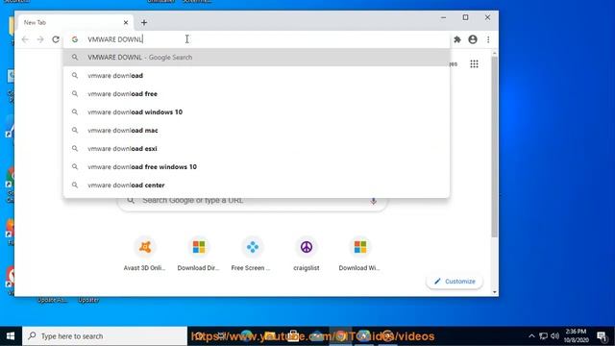Open the notification center icon
615x346 pixels.
coord(602,336)
